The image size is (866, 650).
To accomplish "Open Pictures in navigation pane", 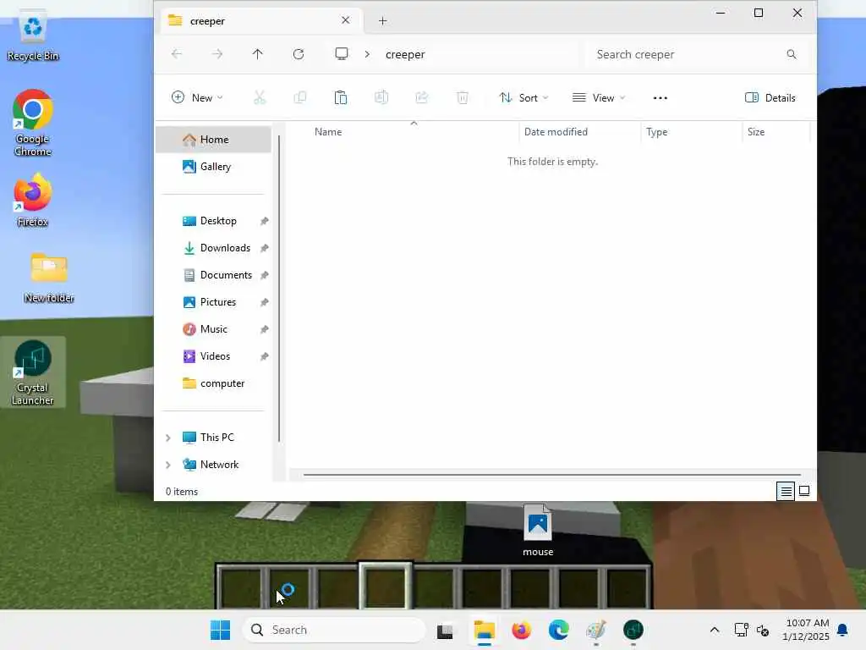I will tap(214, 302).
